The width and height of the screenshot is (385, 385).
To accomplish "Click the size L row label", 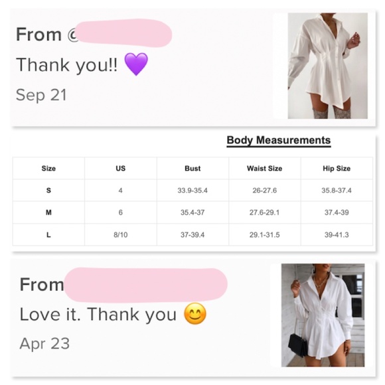I will [x=48, y=235].
